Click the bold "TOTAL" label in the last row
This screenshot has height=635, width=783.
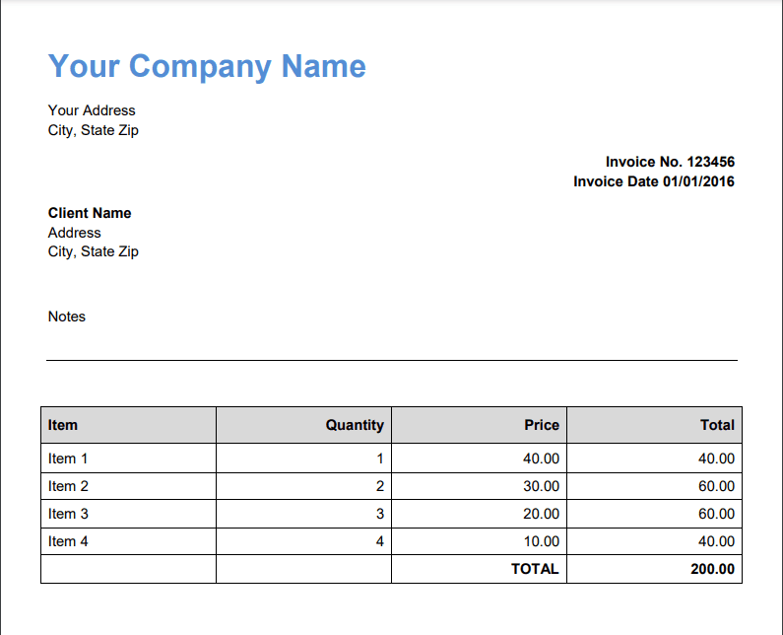pyautogui.click(x=535, y=569)
